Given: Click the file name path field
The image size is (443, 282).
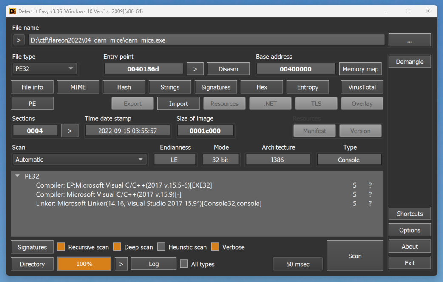Looking at the screenshot, I should click(x=207, y=40).
